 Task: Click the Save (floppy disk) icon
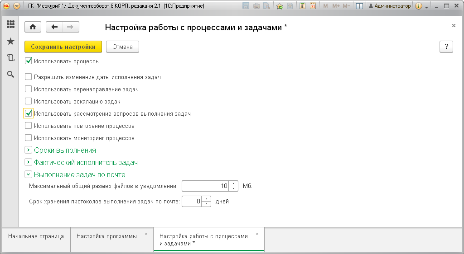click(x=246, y=6)
